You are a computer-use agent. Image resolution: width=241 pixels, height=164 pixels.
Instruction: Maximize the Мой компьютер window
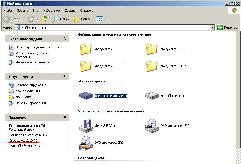pyautogui.click(x=232, y=3)
